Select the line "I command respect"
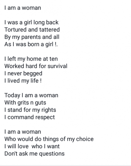The image size is (131, 166). click(x=30, y=117)
